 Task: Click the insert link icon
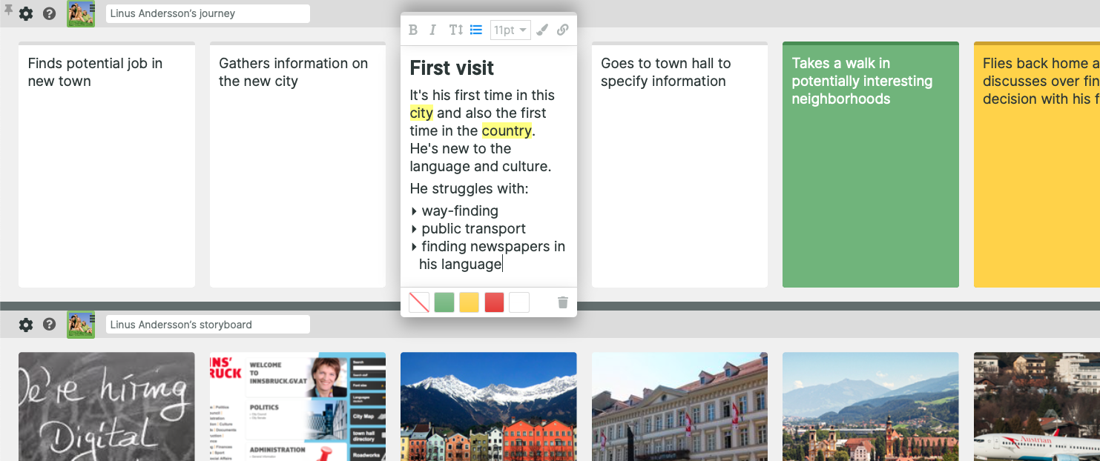tap(563, 30)
